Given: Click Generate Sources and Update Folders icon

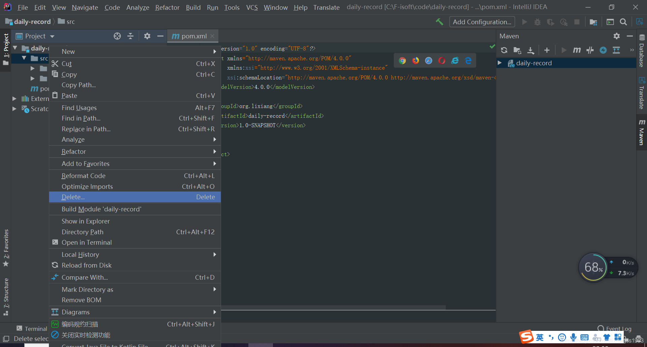Looking at the screenshot, I should [x=517, y=50].
